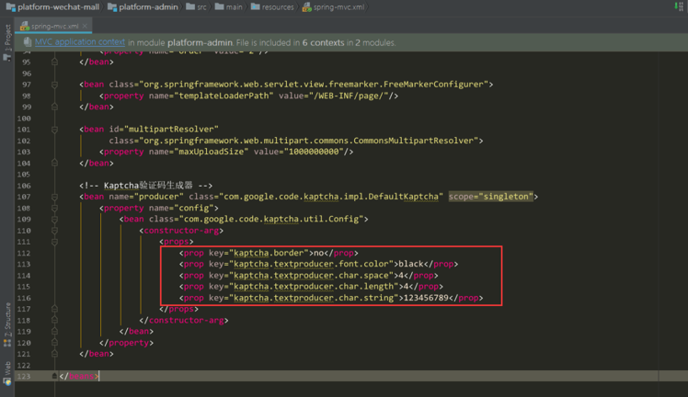688x397 pixels.
Task: Open the Web tool window
Action: 7,373
